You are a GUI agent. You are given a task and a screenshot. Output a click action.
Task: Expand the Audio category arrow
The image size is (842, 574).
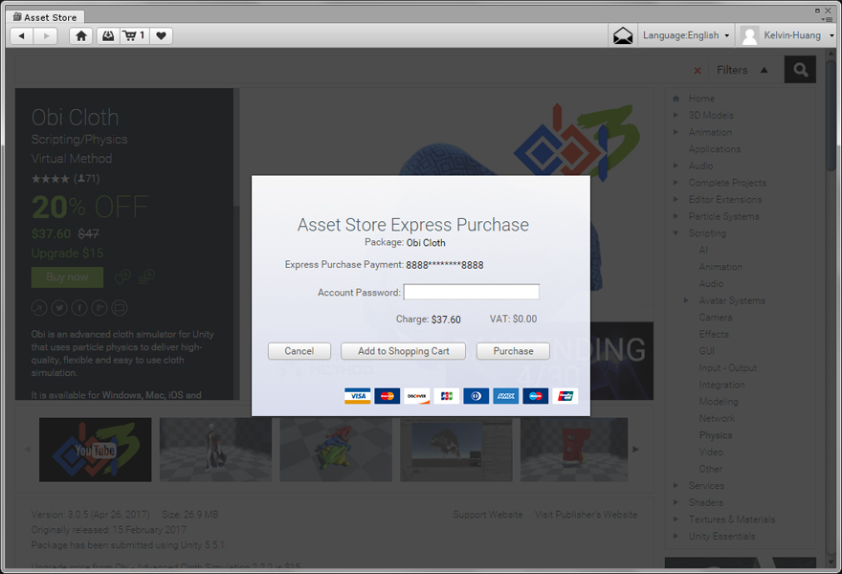(x=676, y=166)
